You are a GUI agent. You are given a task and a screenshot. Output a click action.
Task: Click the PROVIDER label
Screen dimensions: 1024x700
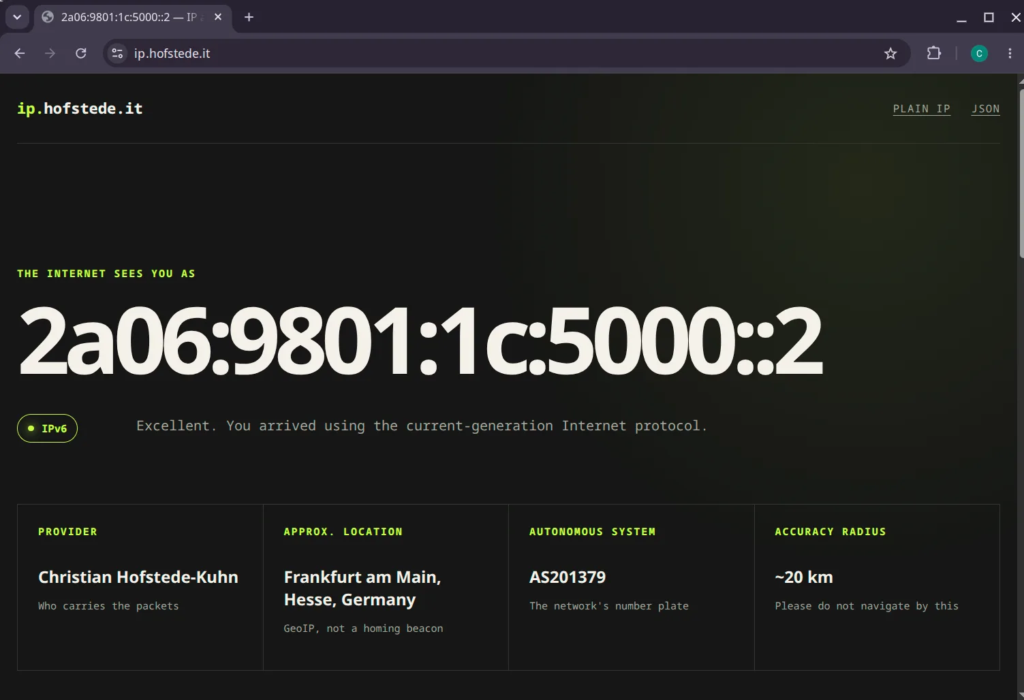pyautogui.click(x=67, y=532)
